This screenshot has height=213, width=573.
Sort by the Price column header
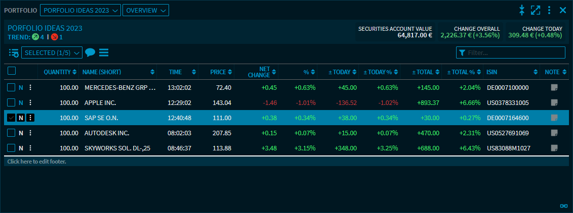(x=221, y=72)
